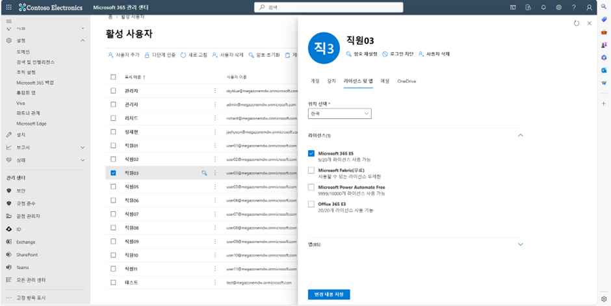The width and height of the screenshot is (611, 306).
Task: Click 새로 고침 in toolbar
Action: [x=194, y=55]
